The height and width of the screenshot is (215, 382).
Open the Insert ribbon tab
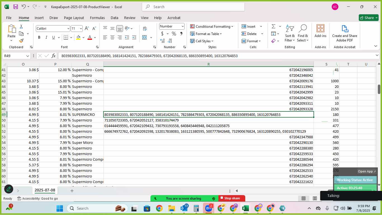point(39,18)
